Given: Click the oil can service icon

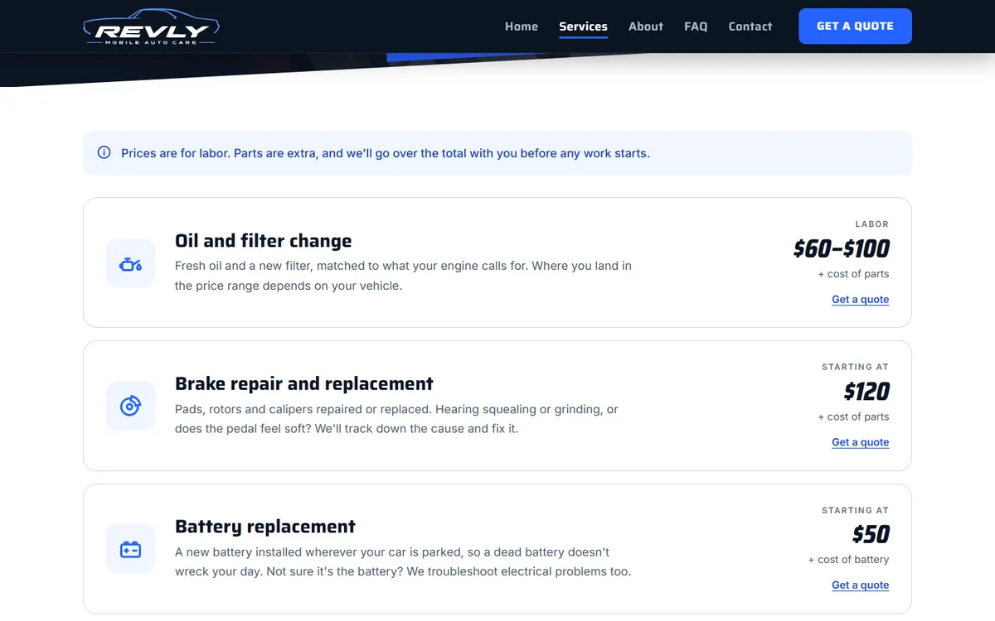Looking at the screenshot, I should pos(131,263).
